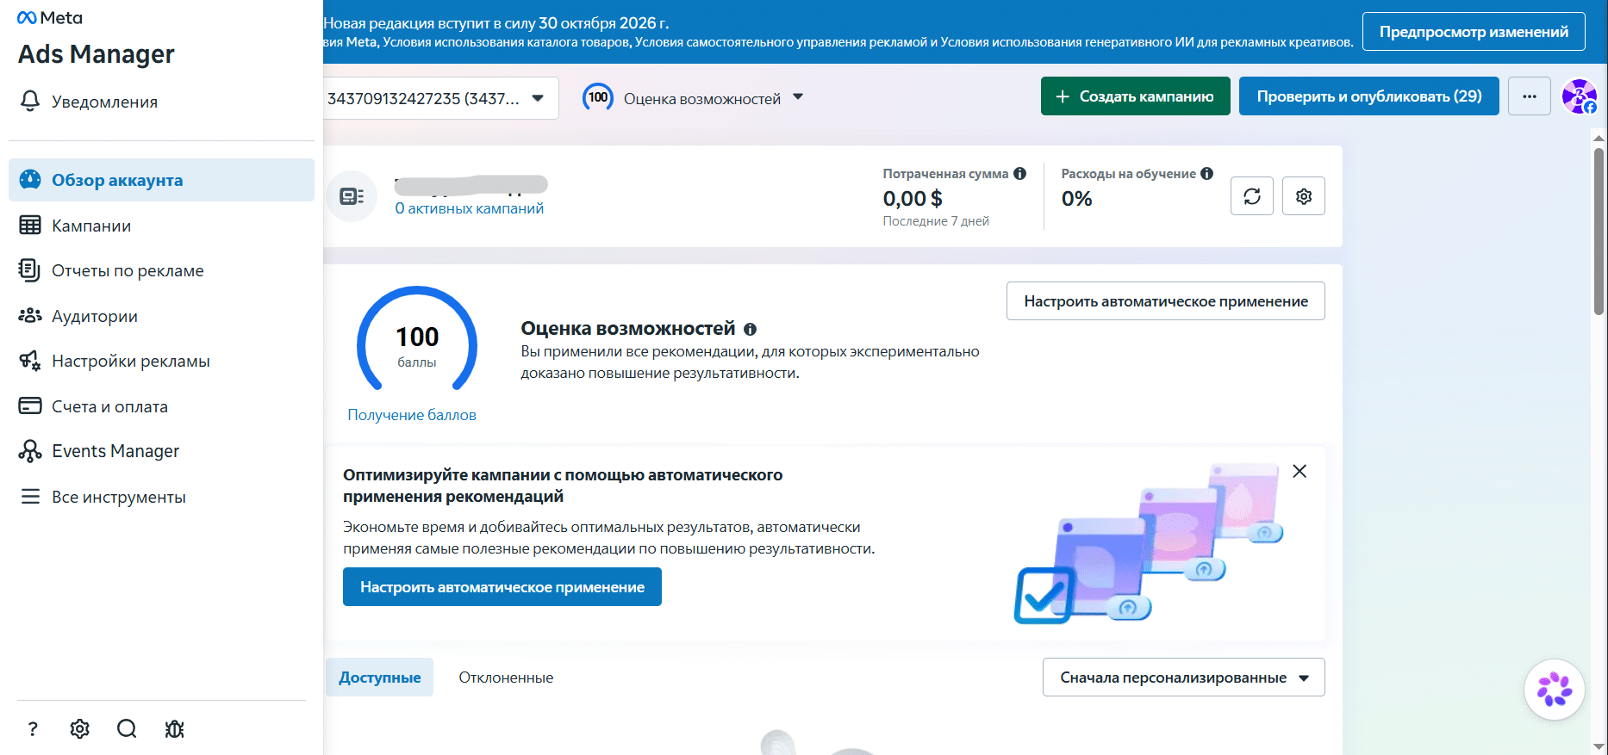Viewport: 1608px width, 755px height.
Task: Click the Счета и оплата card icon
Action: [x=30, y=405]
